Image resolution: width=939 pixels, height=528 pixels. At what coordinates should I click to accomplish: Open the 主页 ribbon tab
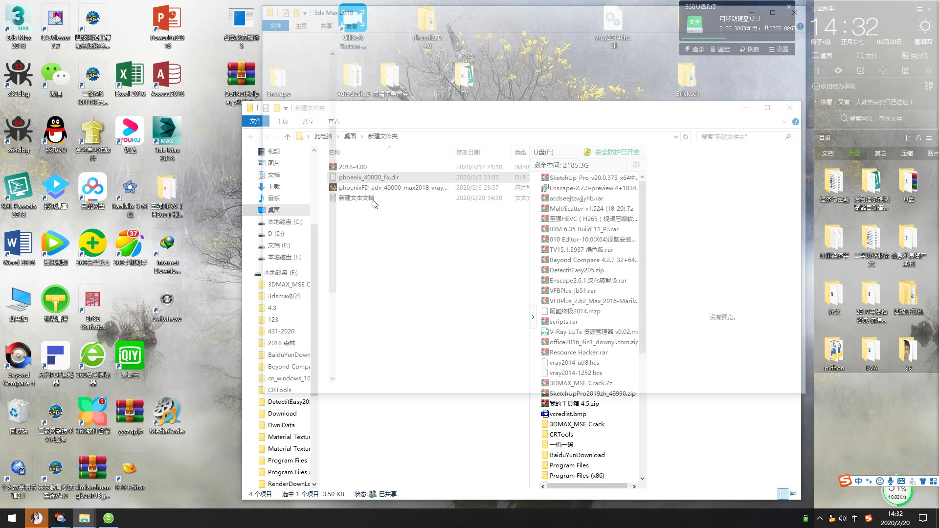[x=282, y=122]
